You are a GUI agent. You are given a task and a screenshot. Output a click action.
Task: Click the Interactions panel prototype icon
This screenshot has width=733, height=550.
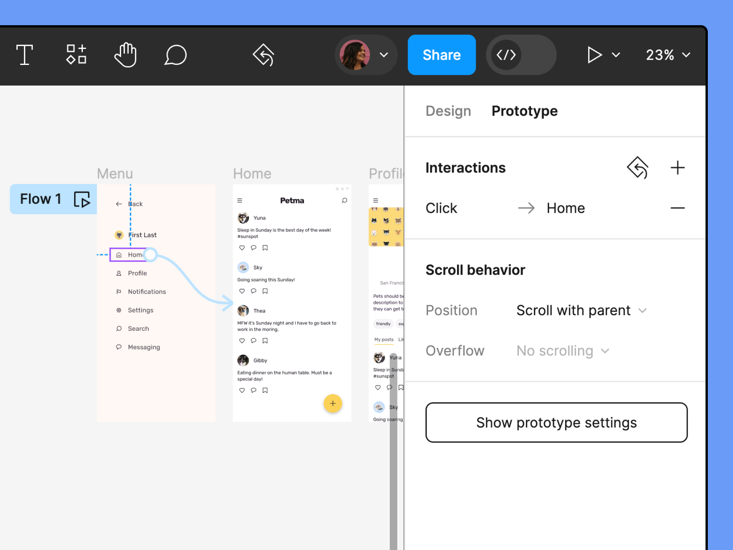(x=637, y=168)
